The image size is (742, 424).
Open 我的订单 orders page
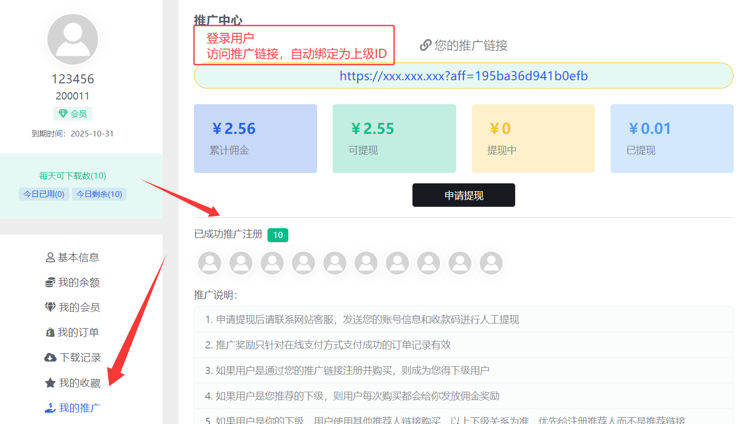(x=72, y=332)
